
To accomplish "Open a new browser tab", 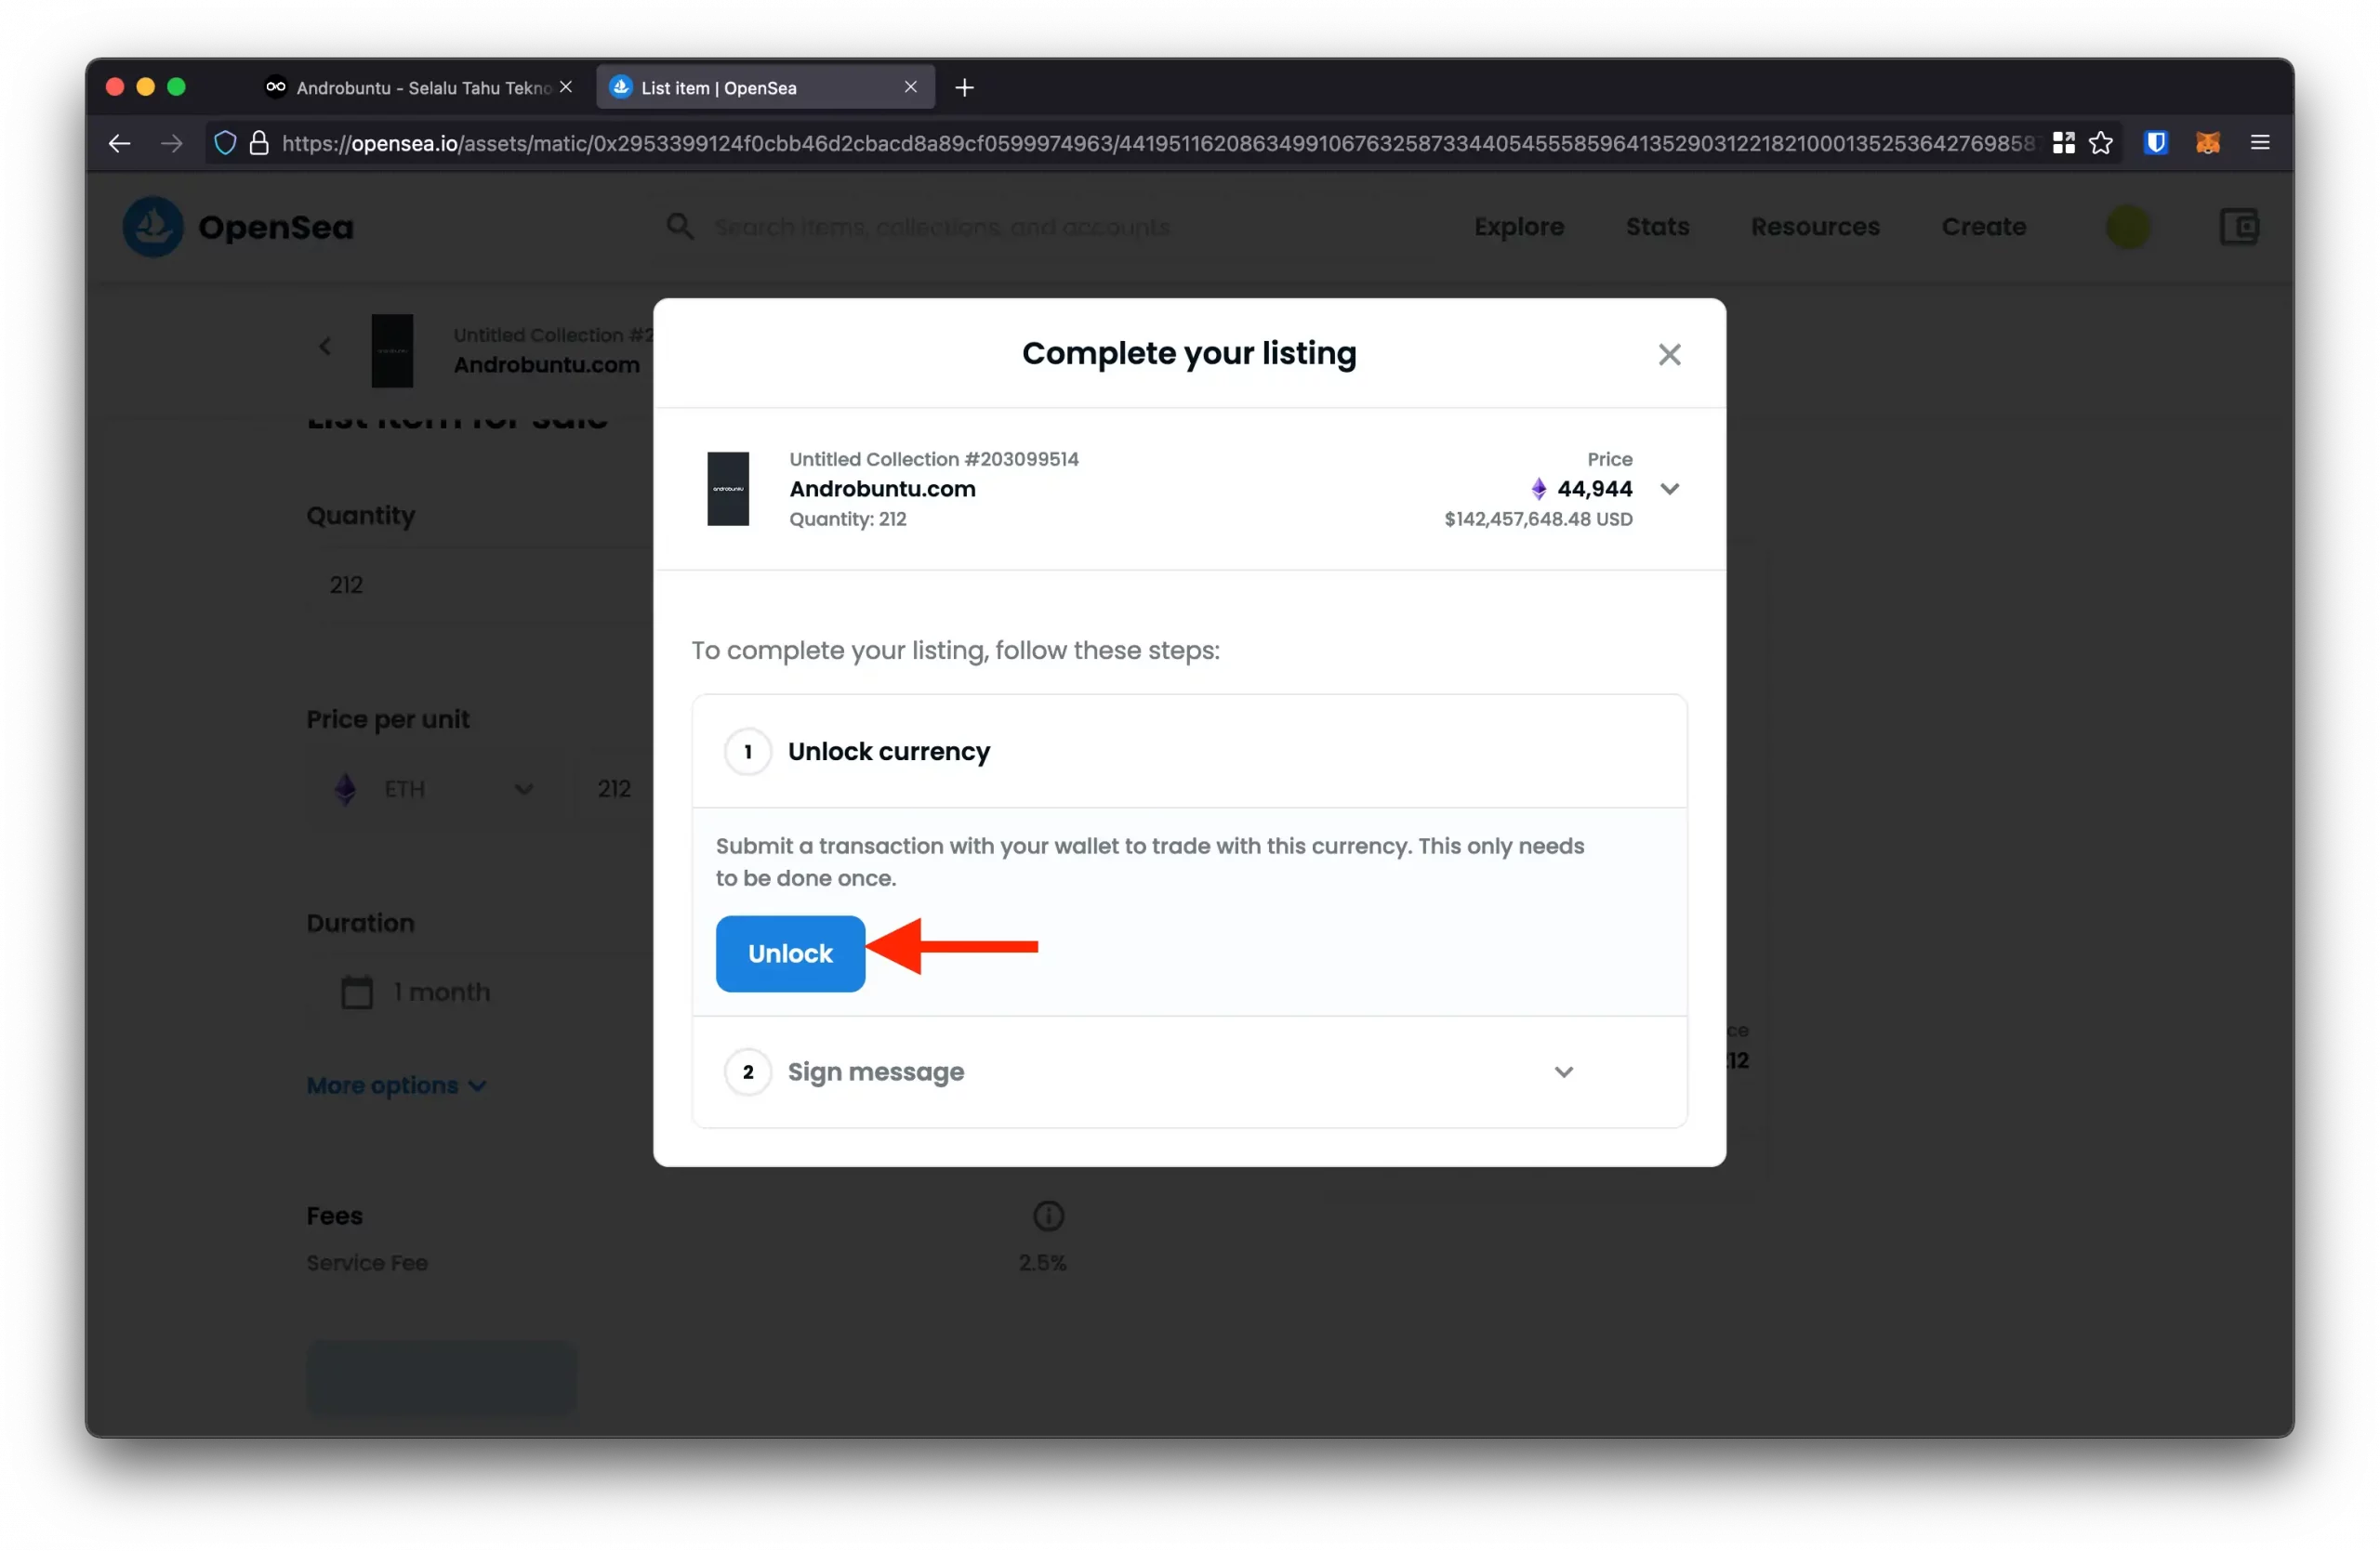I will pyautogui.click(x=964, y=88).
